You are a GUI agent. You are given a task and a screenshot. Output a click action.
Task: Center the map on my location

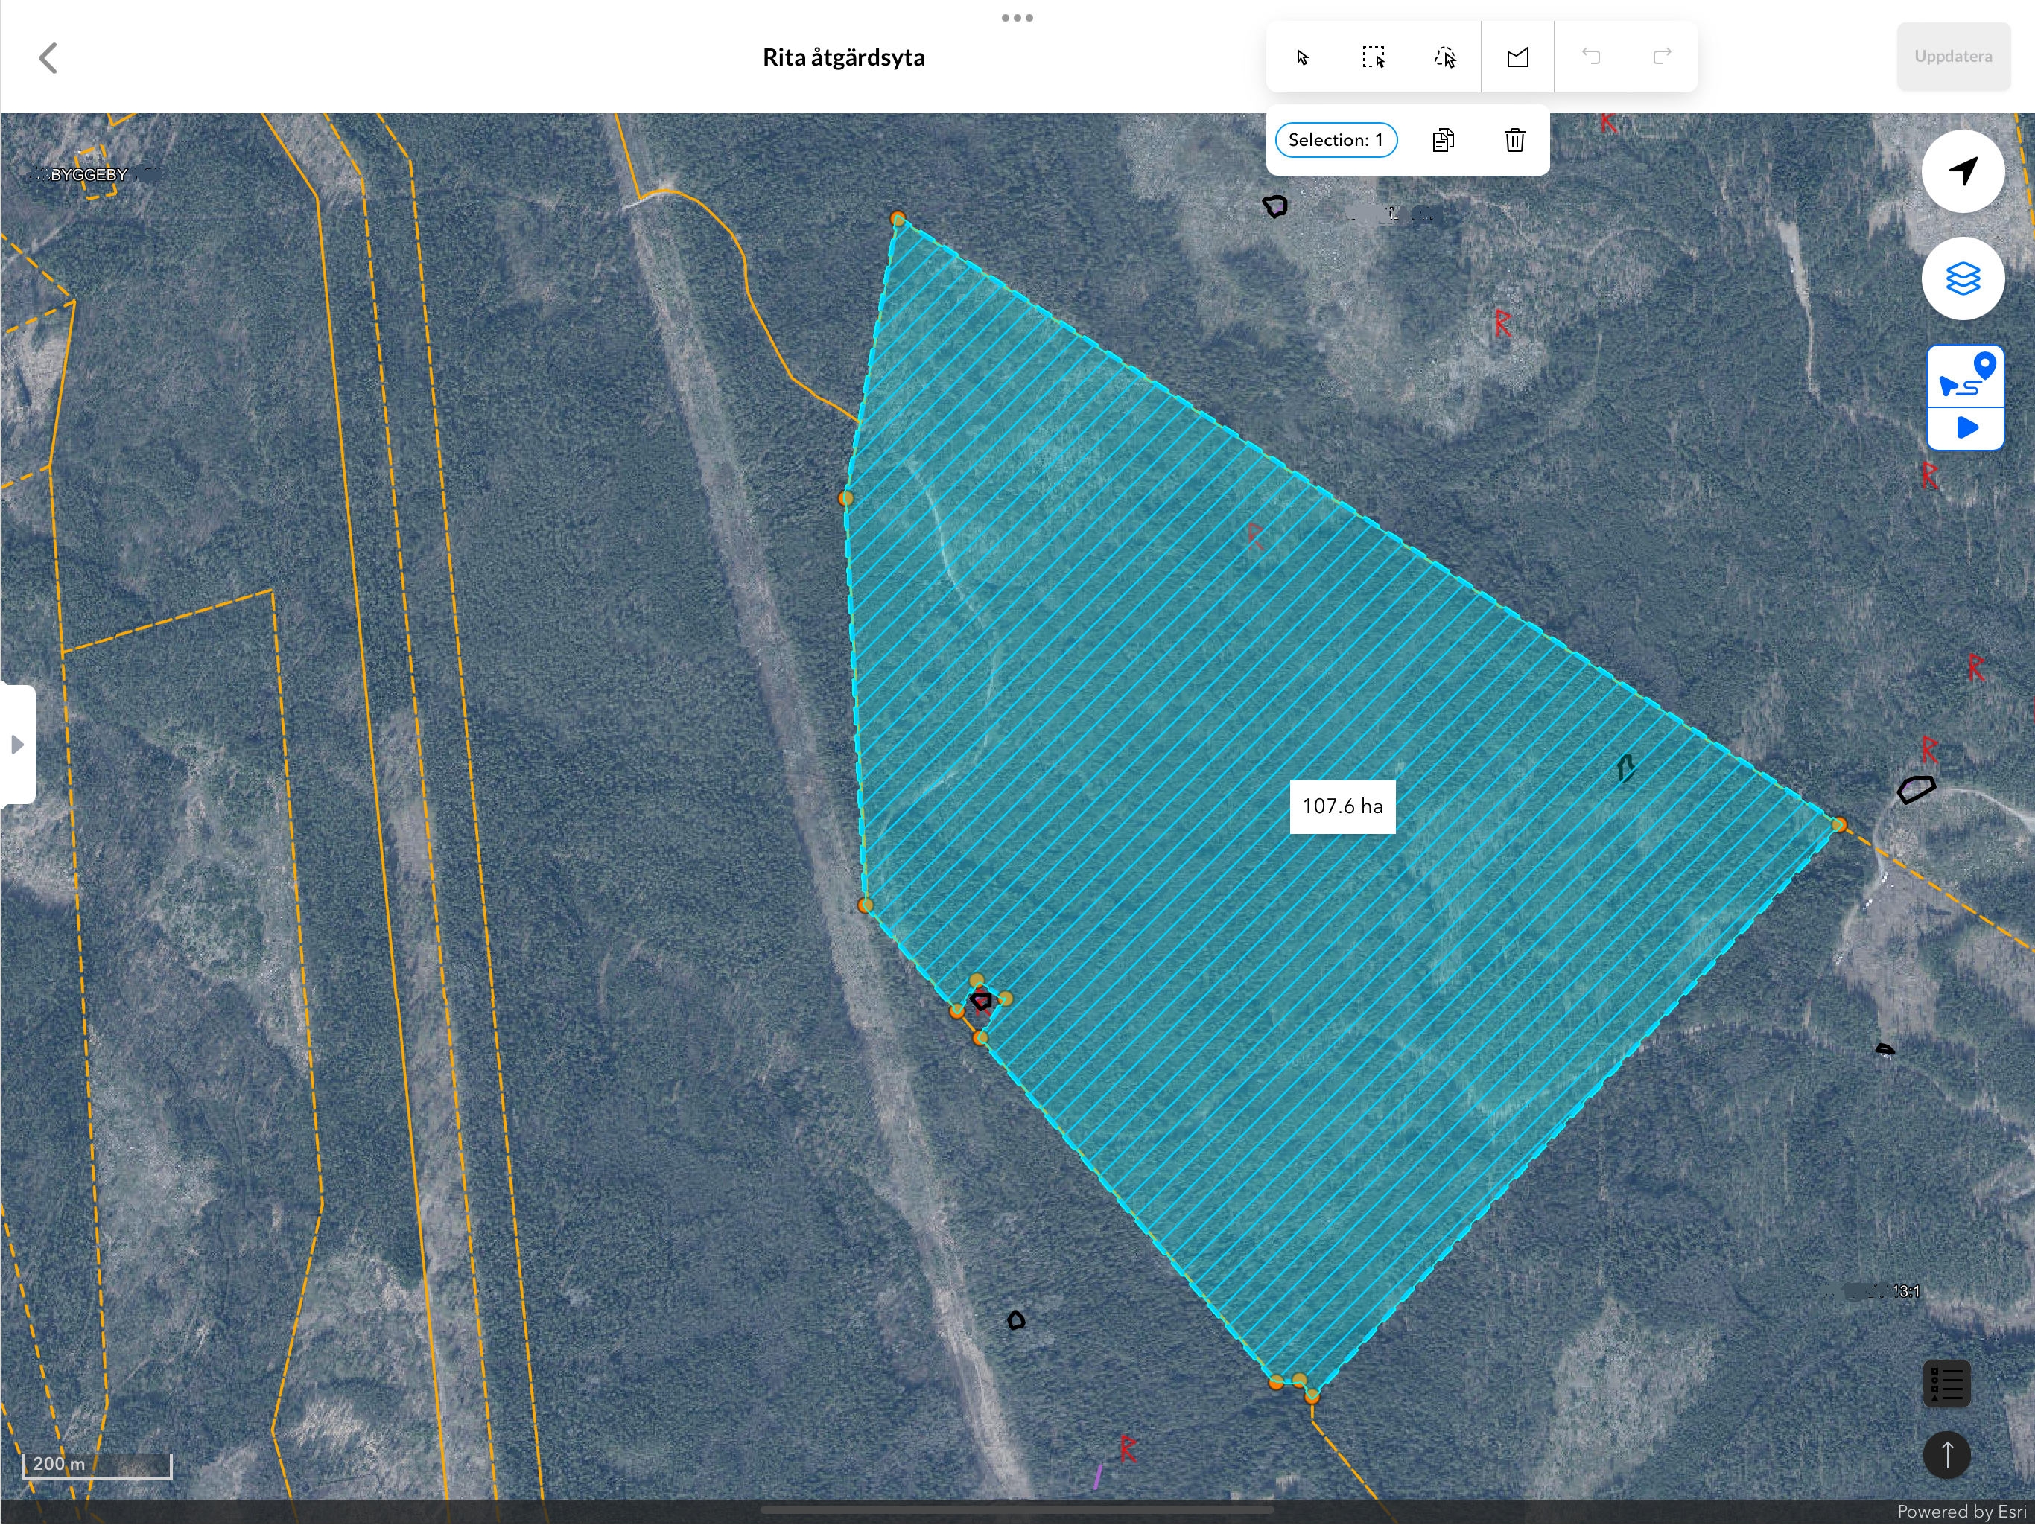1962,171
